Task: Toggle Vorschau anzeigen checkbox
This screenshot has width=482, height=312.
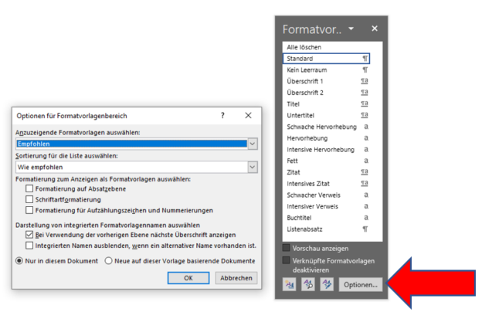Action: pyautogui.click(x=287, y=248)
